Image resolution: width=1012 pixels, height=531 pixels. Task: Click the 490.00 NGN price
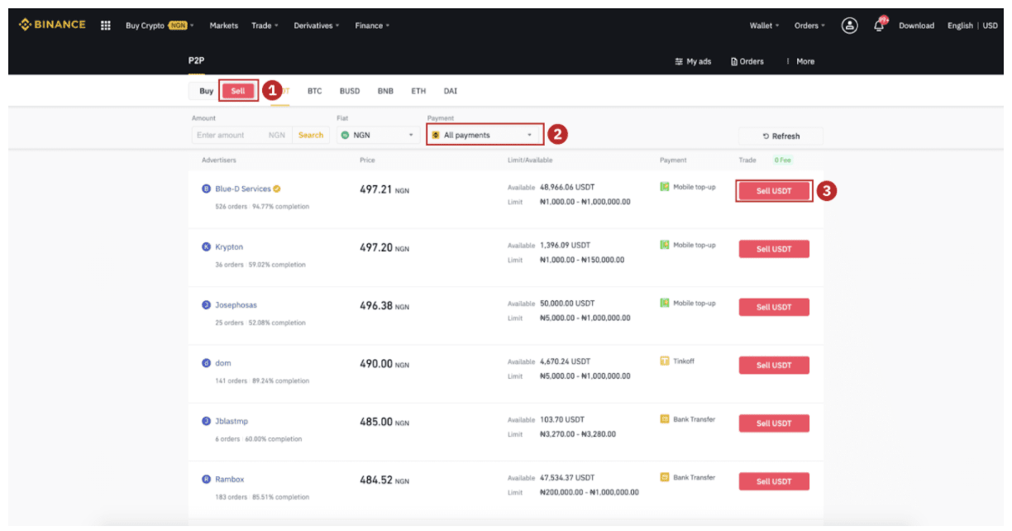click(x=384, y=364)
